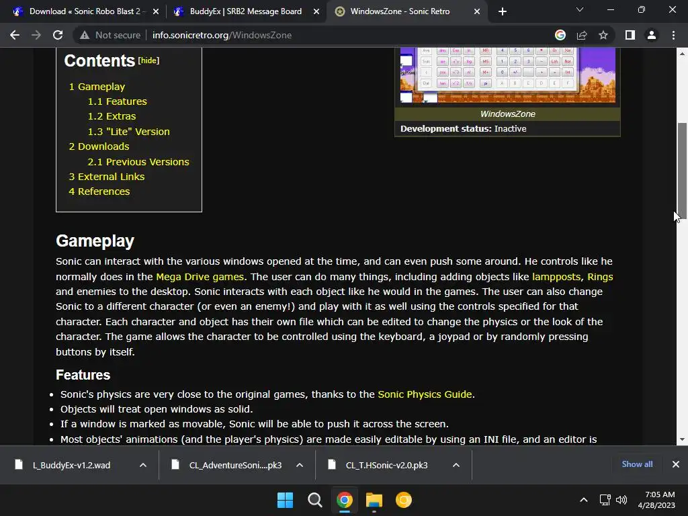Image resolution: width=688 pixels, height=516 pixels.
Task: Minimize the Chrome window
Action: [610, 9]
